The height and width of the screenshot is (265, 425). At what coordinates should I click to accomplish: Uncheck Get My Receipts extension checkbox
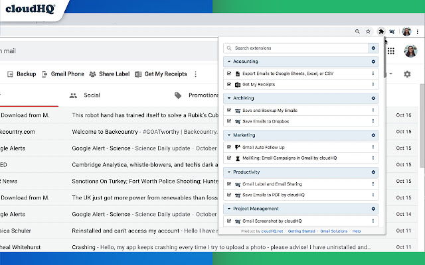pyautogui.click(x=229, y=84)
